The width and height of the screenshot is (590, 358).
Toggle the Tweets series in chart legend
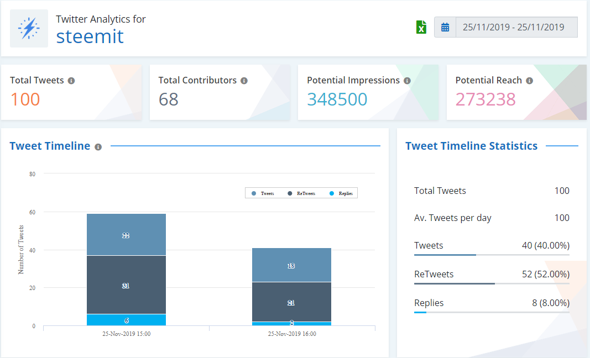[263, 193]
